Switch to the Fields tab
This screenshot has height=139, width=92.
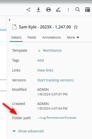pyautogui.click(x=32, y=38)
